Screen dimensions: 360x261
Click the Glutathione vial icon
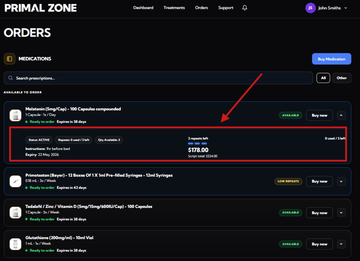[16, 244]
